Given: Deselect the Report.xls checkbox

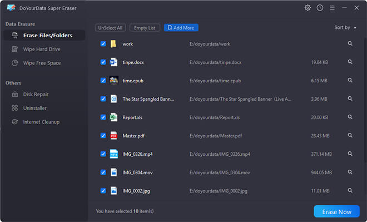Looking at the screenshot, I should point(103,117).
